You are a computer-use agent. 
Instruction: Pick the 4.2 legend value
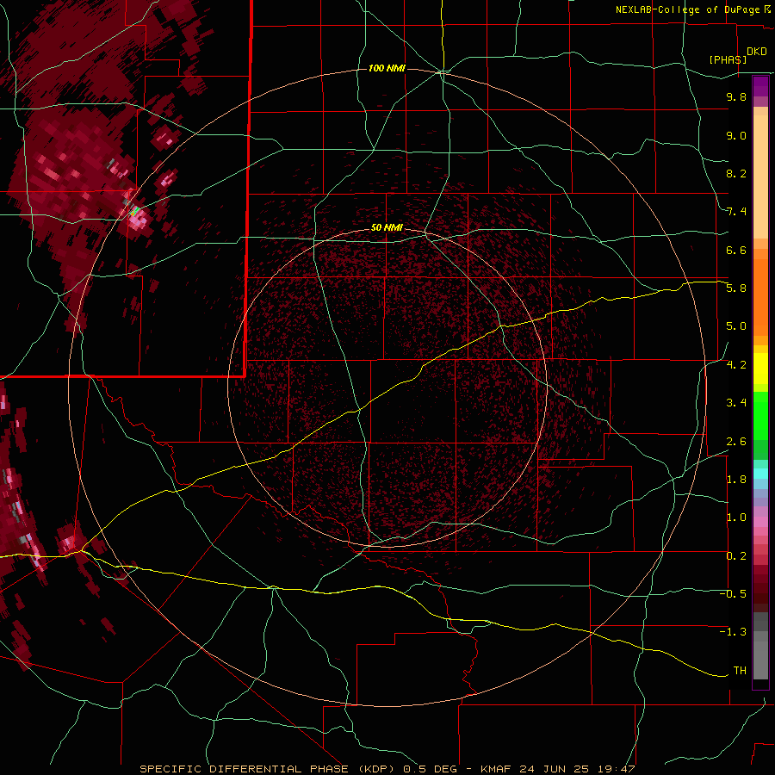[736, 365]
